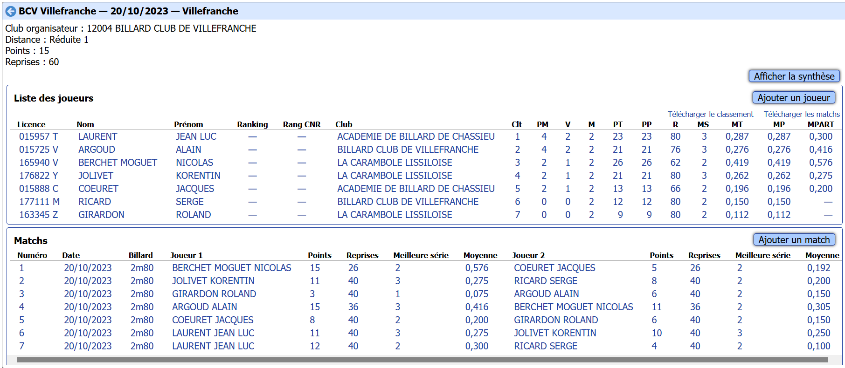Open player COEURET in the players list
Image resolution: width=845 pixels, height=368 pixels.
pos(98,189)
